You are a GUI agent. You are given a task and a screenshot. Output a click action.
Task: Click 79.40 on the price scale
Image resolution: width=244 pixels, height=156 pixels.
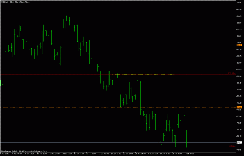(x=239, y=116)
